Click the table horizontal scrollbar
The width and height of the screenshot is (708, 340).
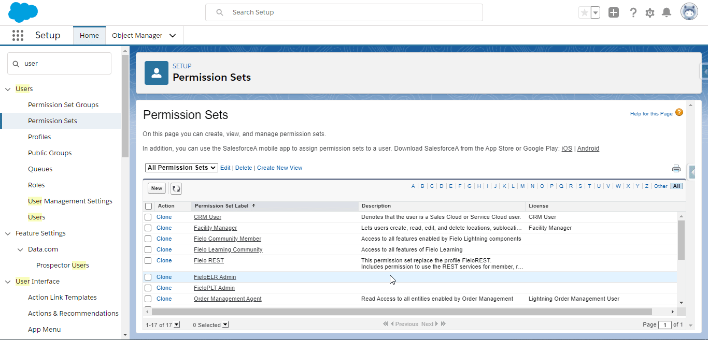(x=402, y=312)
